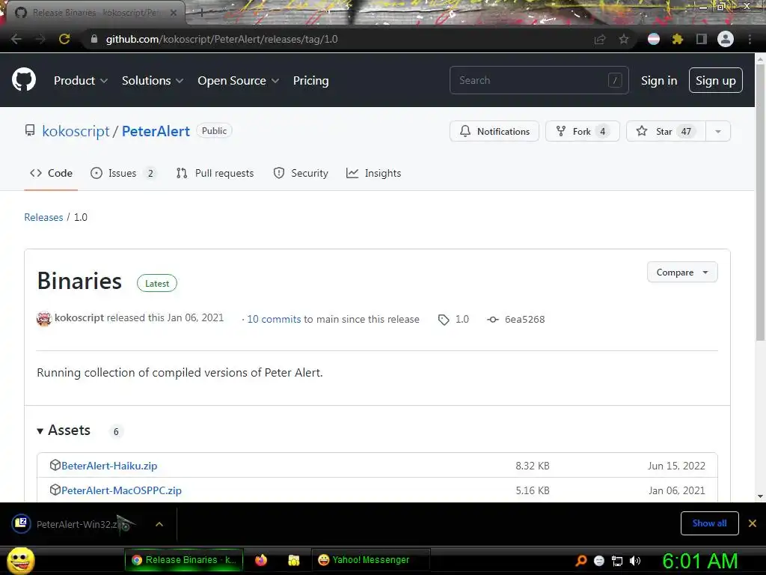Open the Security tab
The width and height of the screenshot is (766, 575).
[x=301, y=173]
